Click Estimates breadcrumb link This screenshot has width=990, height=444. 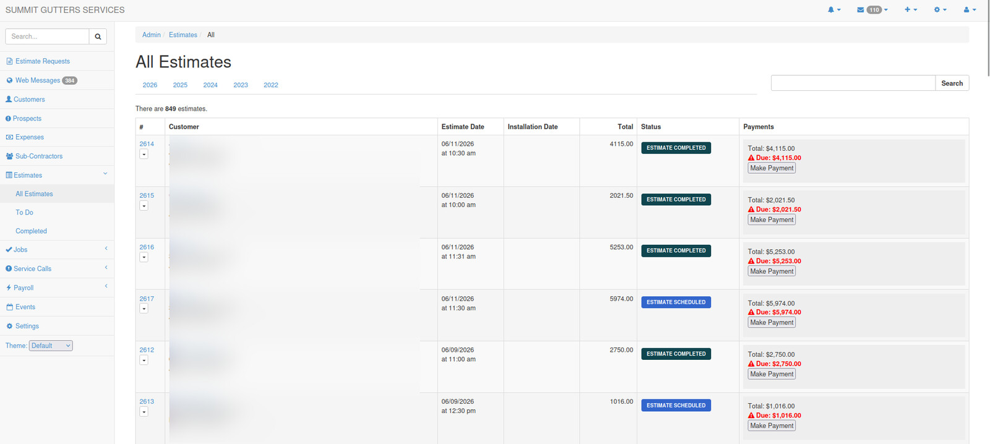(183, 35)
